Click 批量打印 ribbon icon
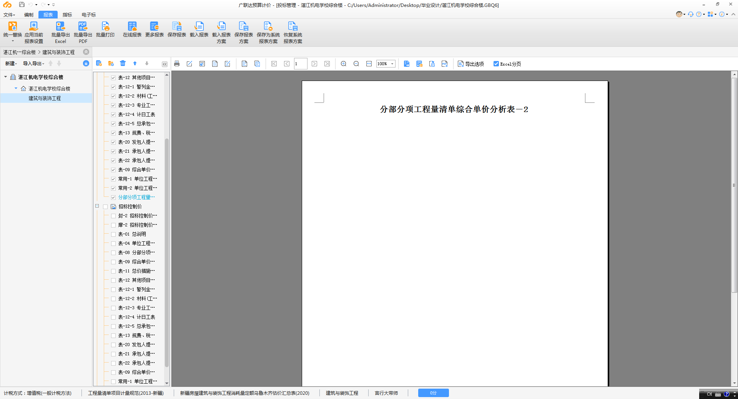Screen dimensions: 738x399 [x=105, y=29]
